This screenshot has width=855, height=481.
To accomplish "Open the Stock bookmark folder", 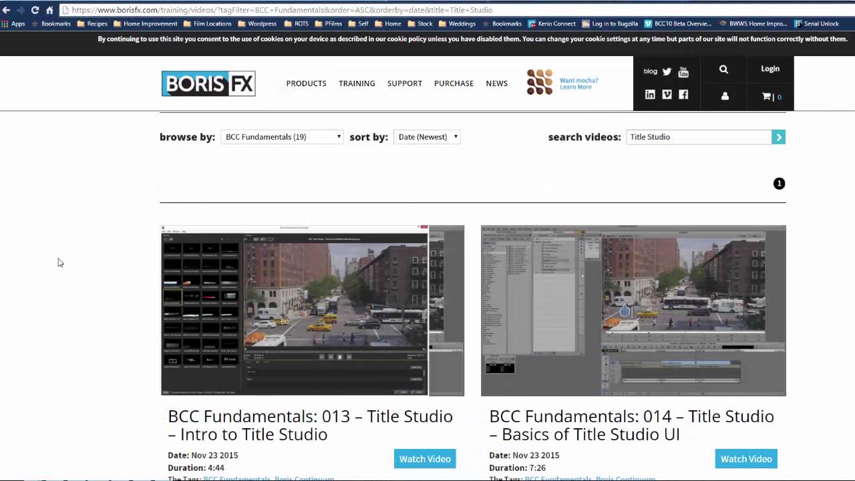I will pos(420,23).
